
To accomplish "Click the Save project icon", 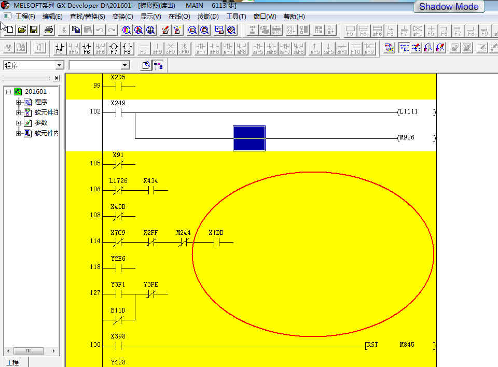I will click(34, 30).
